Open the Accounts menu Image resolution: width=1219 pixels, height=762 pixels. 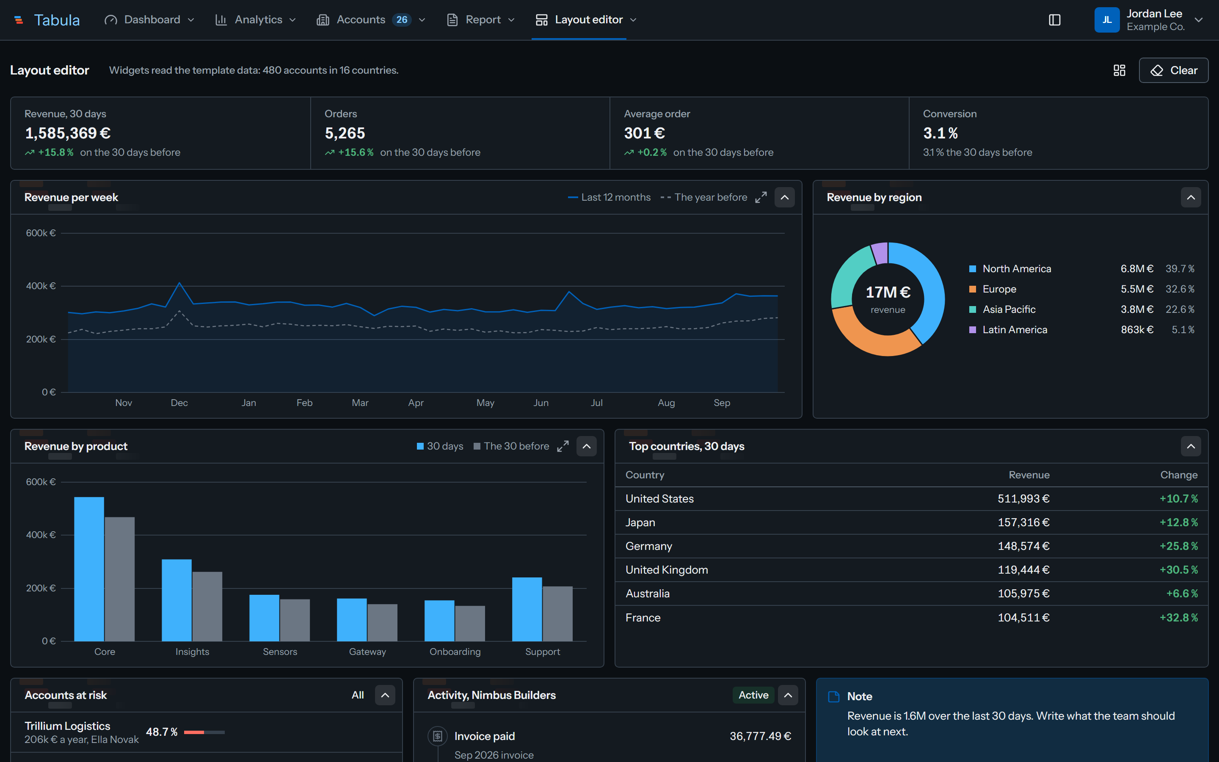coord(371,19)
